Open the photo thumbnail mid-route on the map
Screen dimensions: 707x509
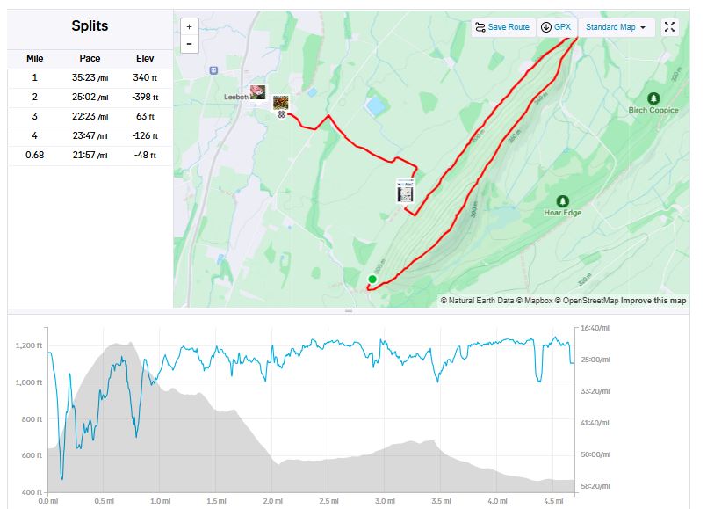click(x=406, y=193)
